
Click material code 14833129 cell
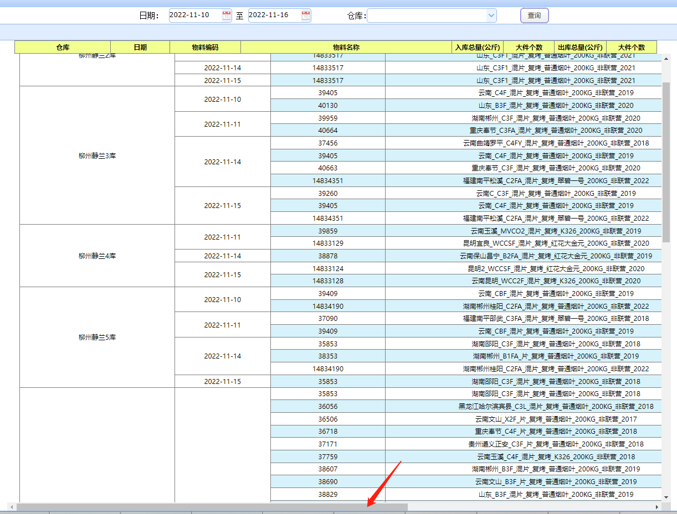(x=327, y=243)
